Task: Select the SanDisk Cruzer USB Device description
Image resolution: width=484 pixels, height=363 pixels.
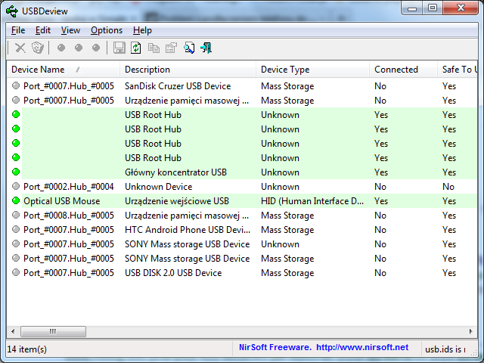Action: (178, 85)
